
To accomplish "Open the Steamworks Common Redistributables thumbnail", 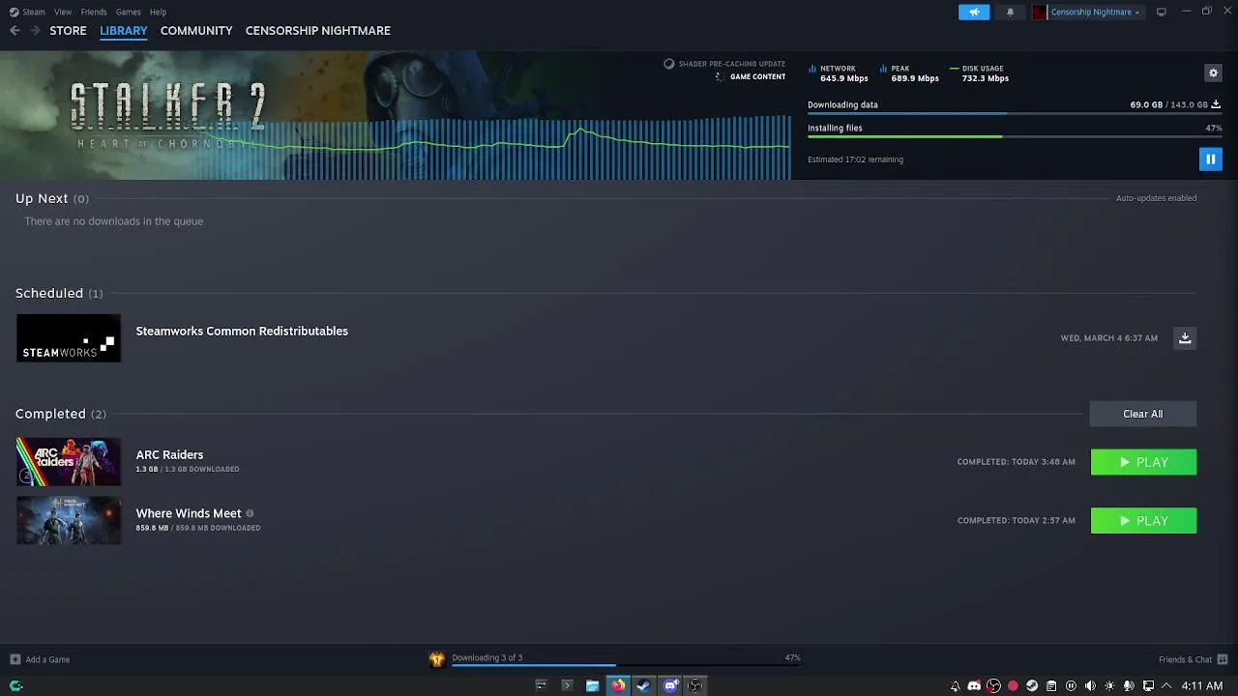I will pyautogui.click(x=69, y=338).
